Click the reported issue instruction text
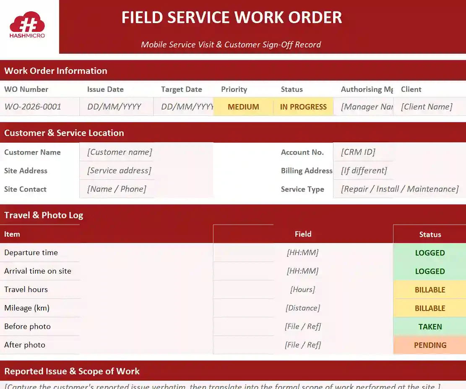This screenshot has width=466, height=389. 223,386
